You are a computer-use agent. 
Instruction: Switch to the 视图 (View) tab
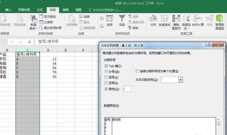(x=78, y=10)
